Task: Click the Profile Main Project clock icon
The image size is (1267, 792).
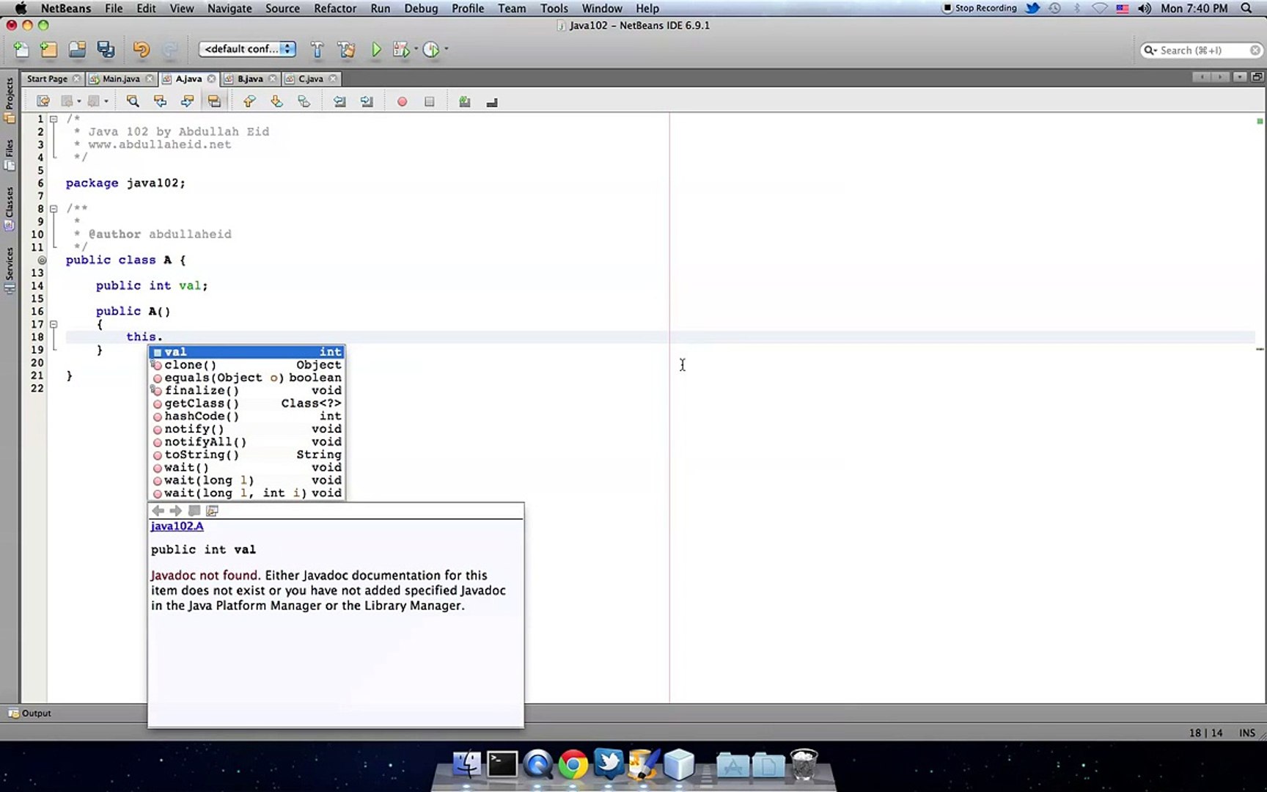Action: click(431, 49)
